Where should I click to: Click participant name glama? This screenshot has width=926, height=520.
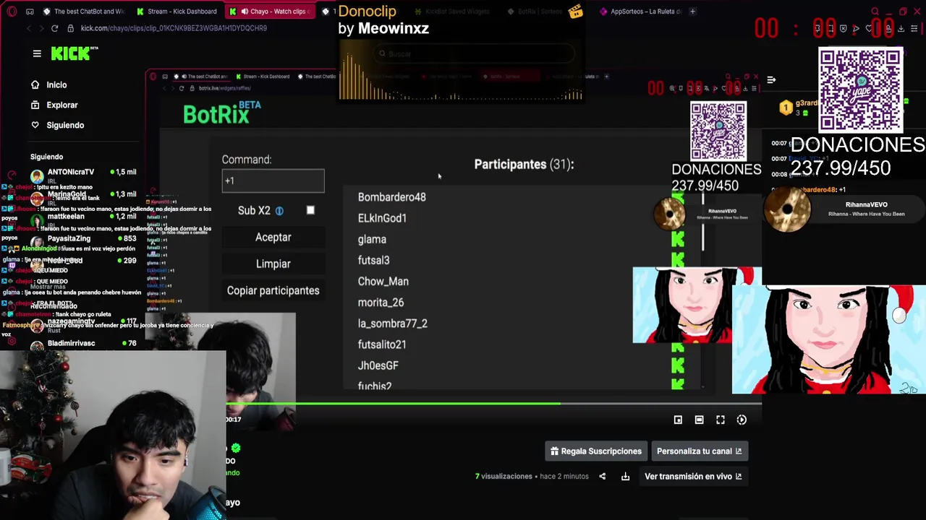pos(372,239)
